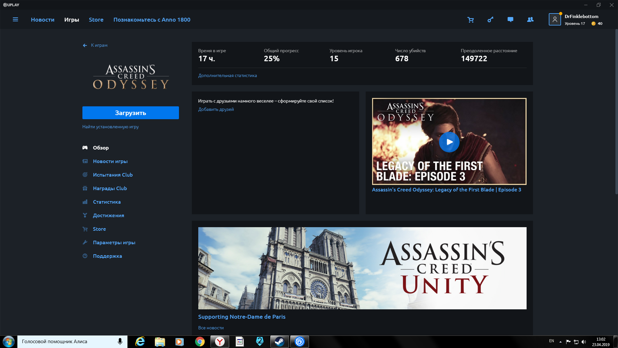
Task: Click Все новости link
Action: click(x=211, y=328)
